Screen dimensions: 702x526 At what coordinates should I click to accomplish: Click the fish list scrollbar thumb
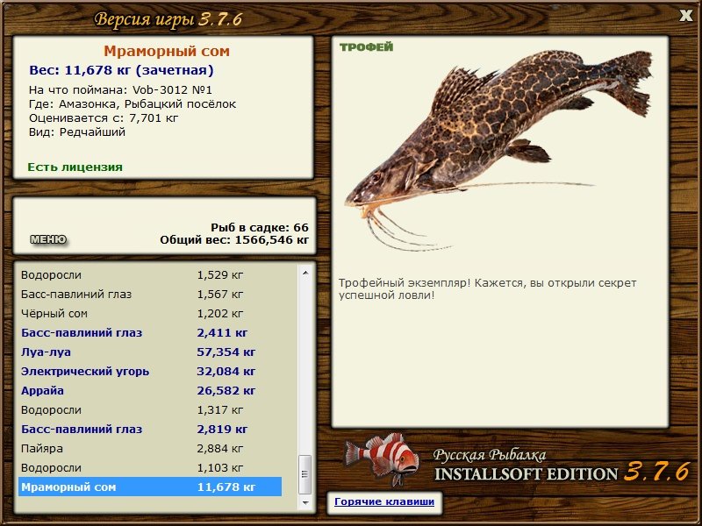click(x=305, y=473)
